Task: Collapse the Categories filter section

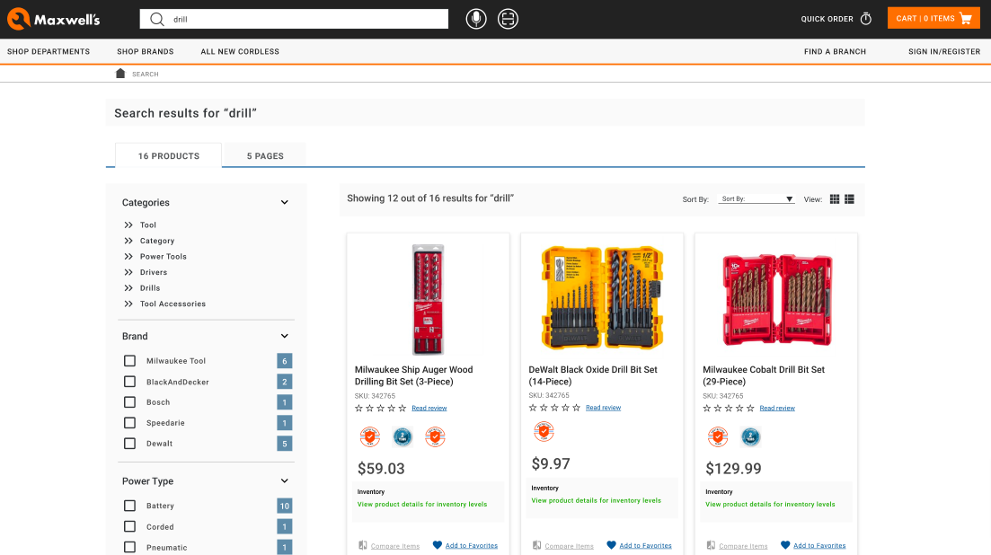Action: [x=285, y=203]
